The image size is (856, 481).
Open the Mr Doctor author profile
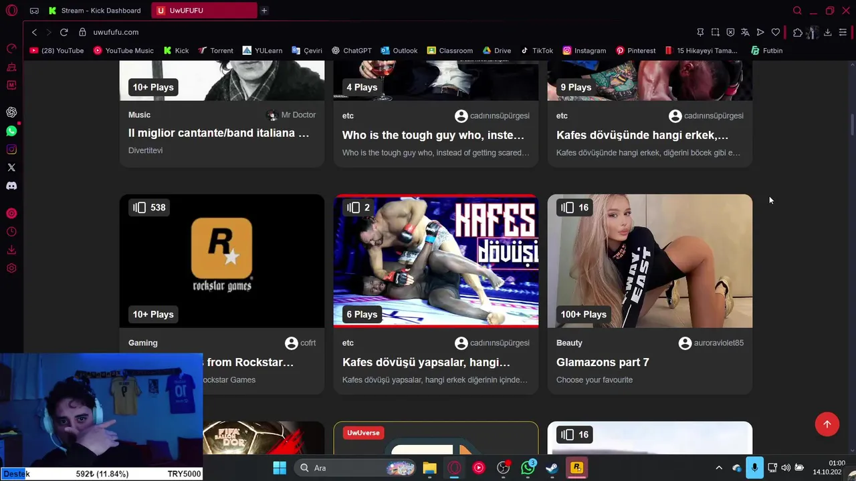pos(291,115)
